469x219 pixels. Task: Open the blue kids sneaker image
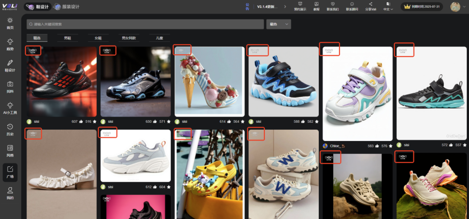point(284,82)
